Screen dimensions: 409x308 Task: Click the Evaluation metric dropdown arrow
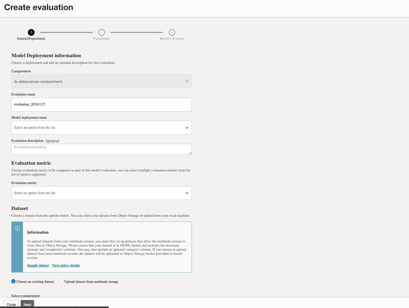(187, 193)
